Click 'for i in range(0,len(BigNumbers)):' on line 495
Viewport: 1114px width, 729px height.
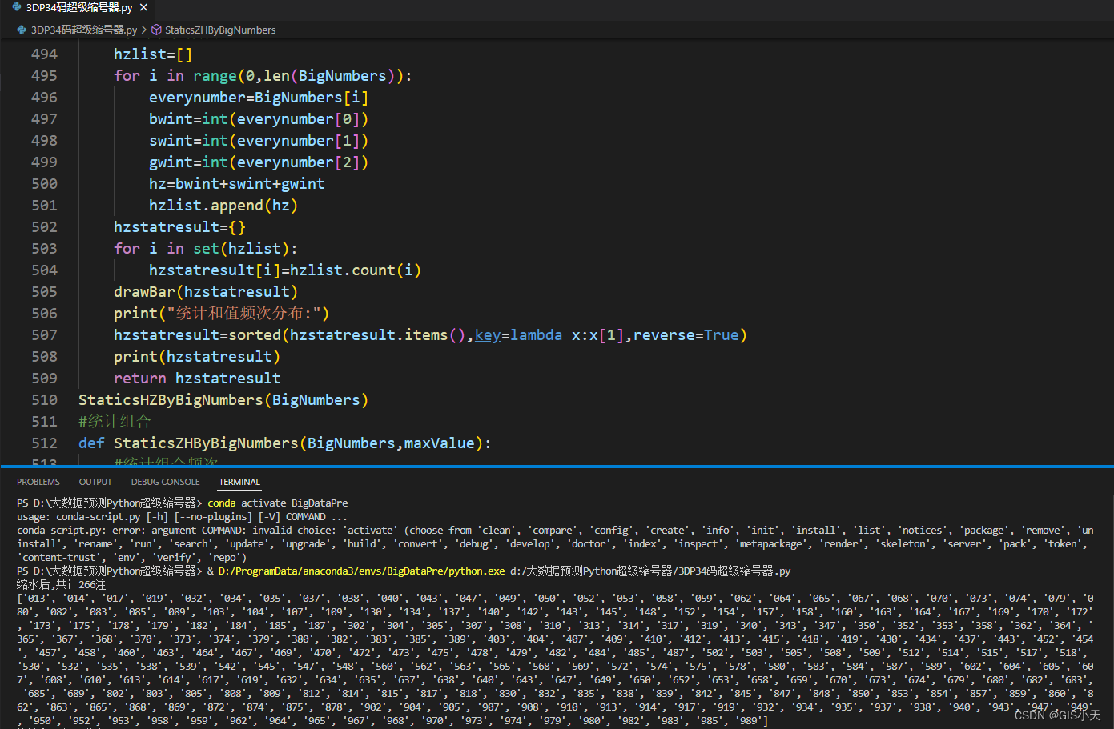[263, 76]
